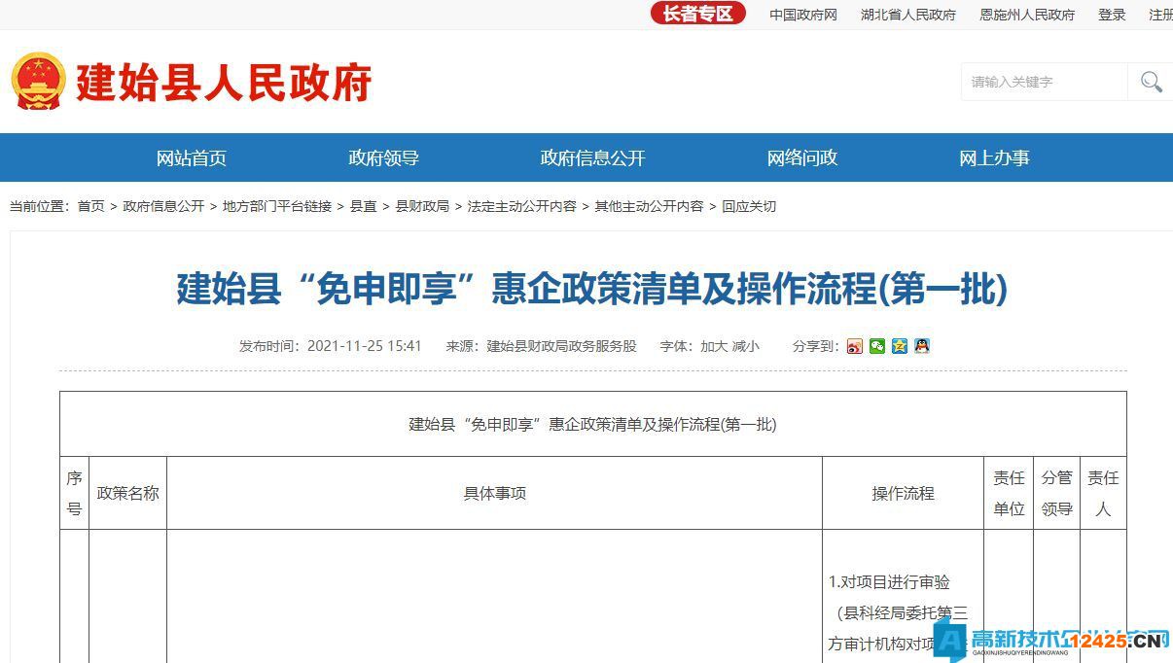1173x663 pixels.
Task: Click the 注册 register link
Action: tap(1159, 14)
